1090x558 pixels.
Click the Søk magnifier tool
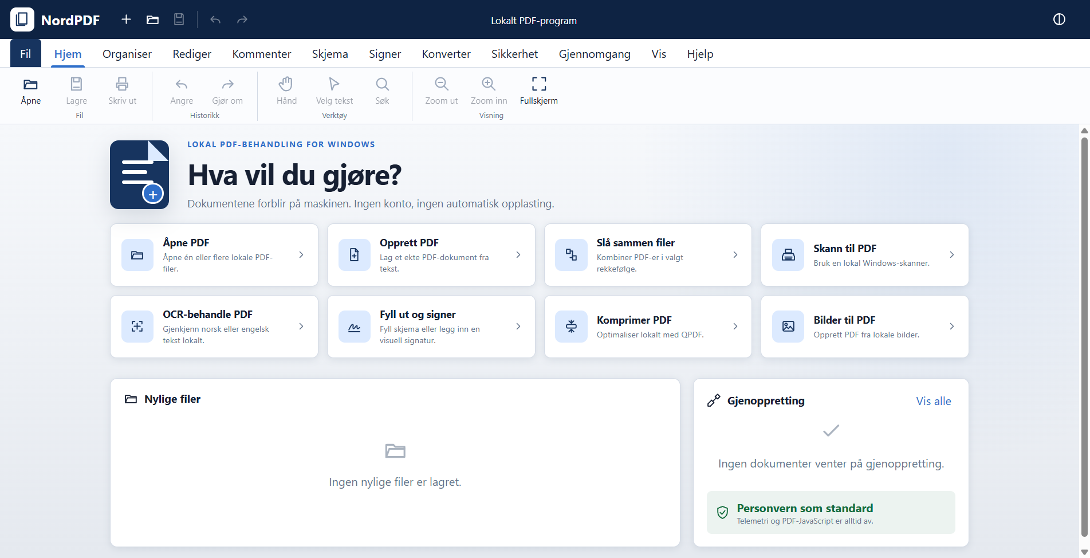(x=382, y=91)
